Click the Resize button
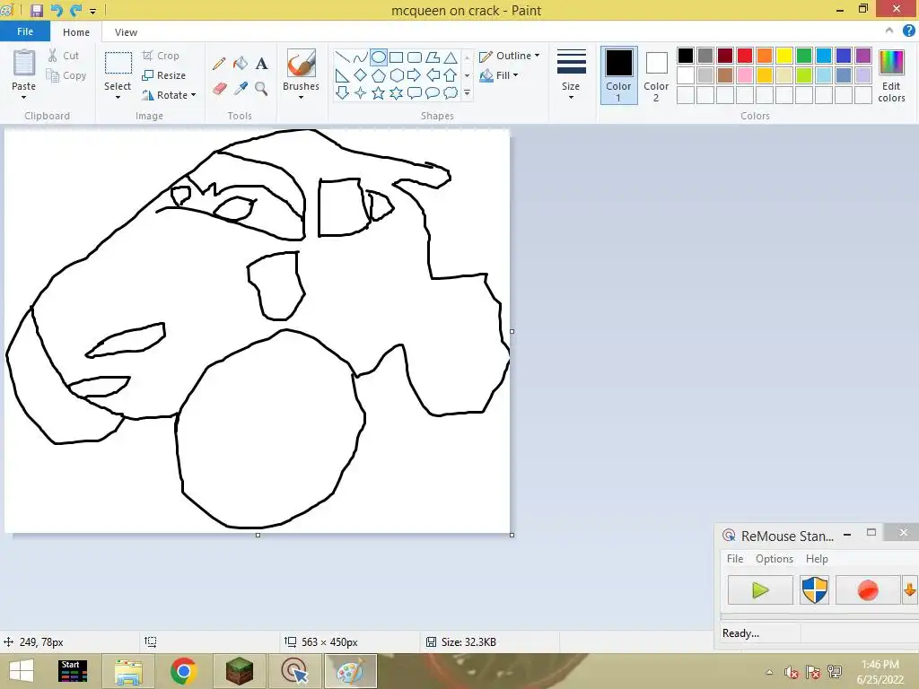 click(x=164, y=75)
